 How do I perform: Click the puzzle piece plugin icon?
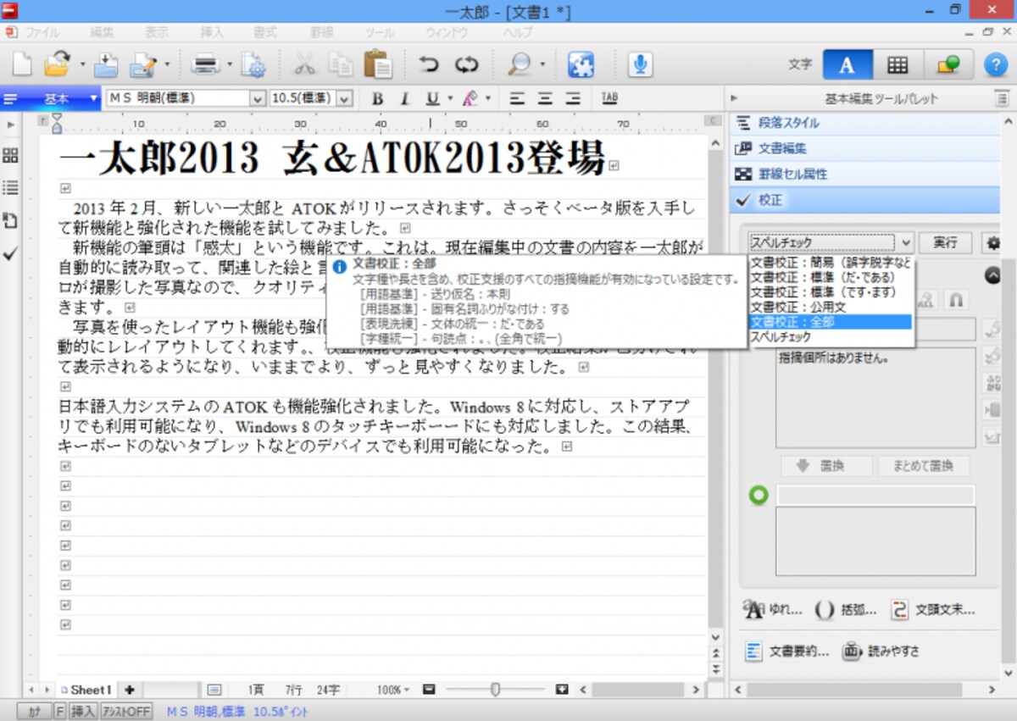pos(581,64)
